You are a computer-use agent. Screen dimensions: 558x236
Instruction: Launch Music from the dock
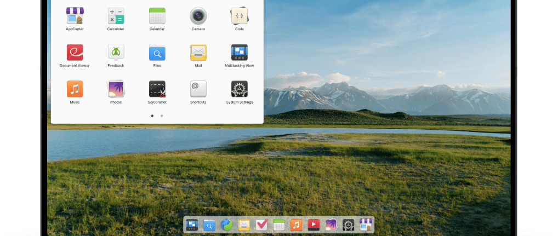(x=296, y=225)
